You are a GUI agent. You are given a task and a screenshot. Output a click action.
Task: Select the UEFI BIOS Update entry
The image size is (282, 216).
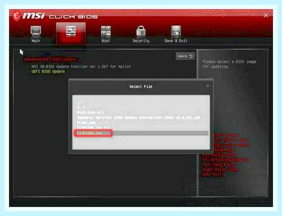tap(48, 71)
